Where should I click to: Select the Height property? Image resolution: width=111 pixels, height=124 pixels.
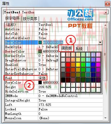tap(21, 87)
